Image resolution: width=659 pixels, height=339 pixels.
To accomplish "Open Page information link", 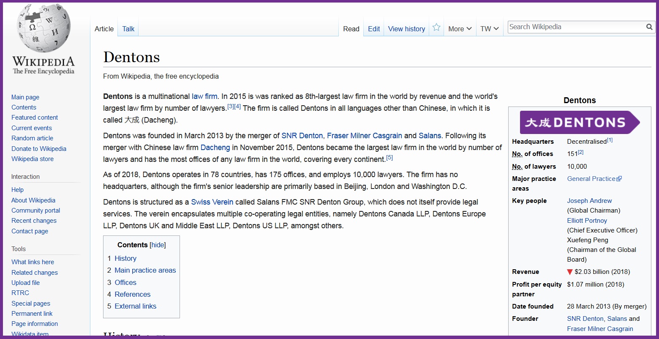I will (35, 324).
